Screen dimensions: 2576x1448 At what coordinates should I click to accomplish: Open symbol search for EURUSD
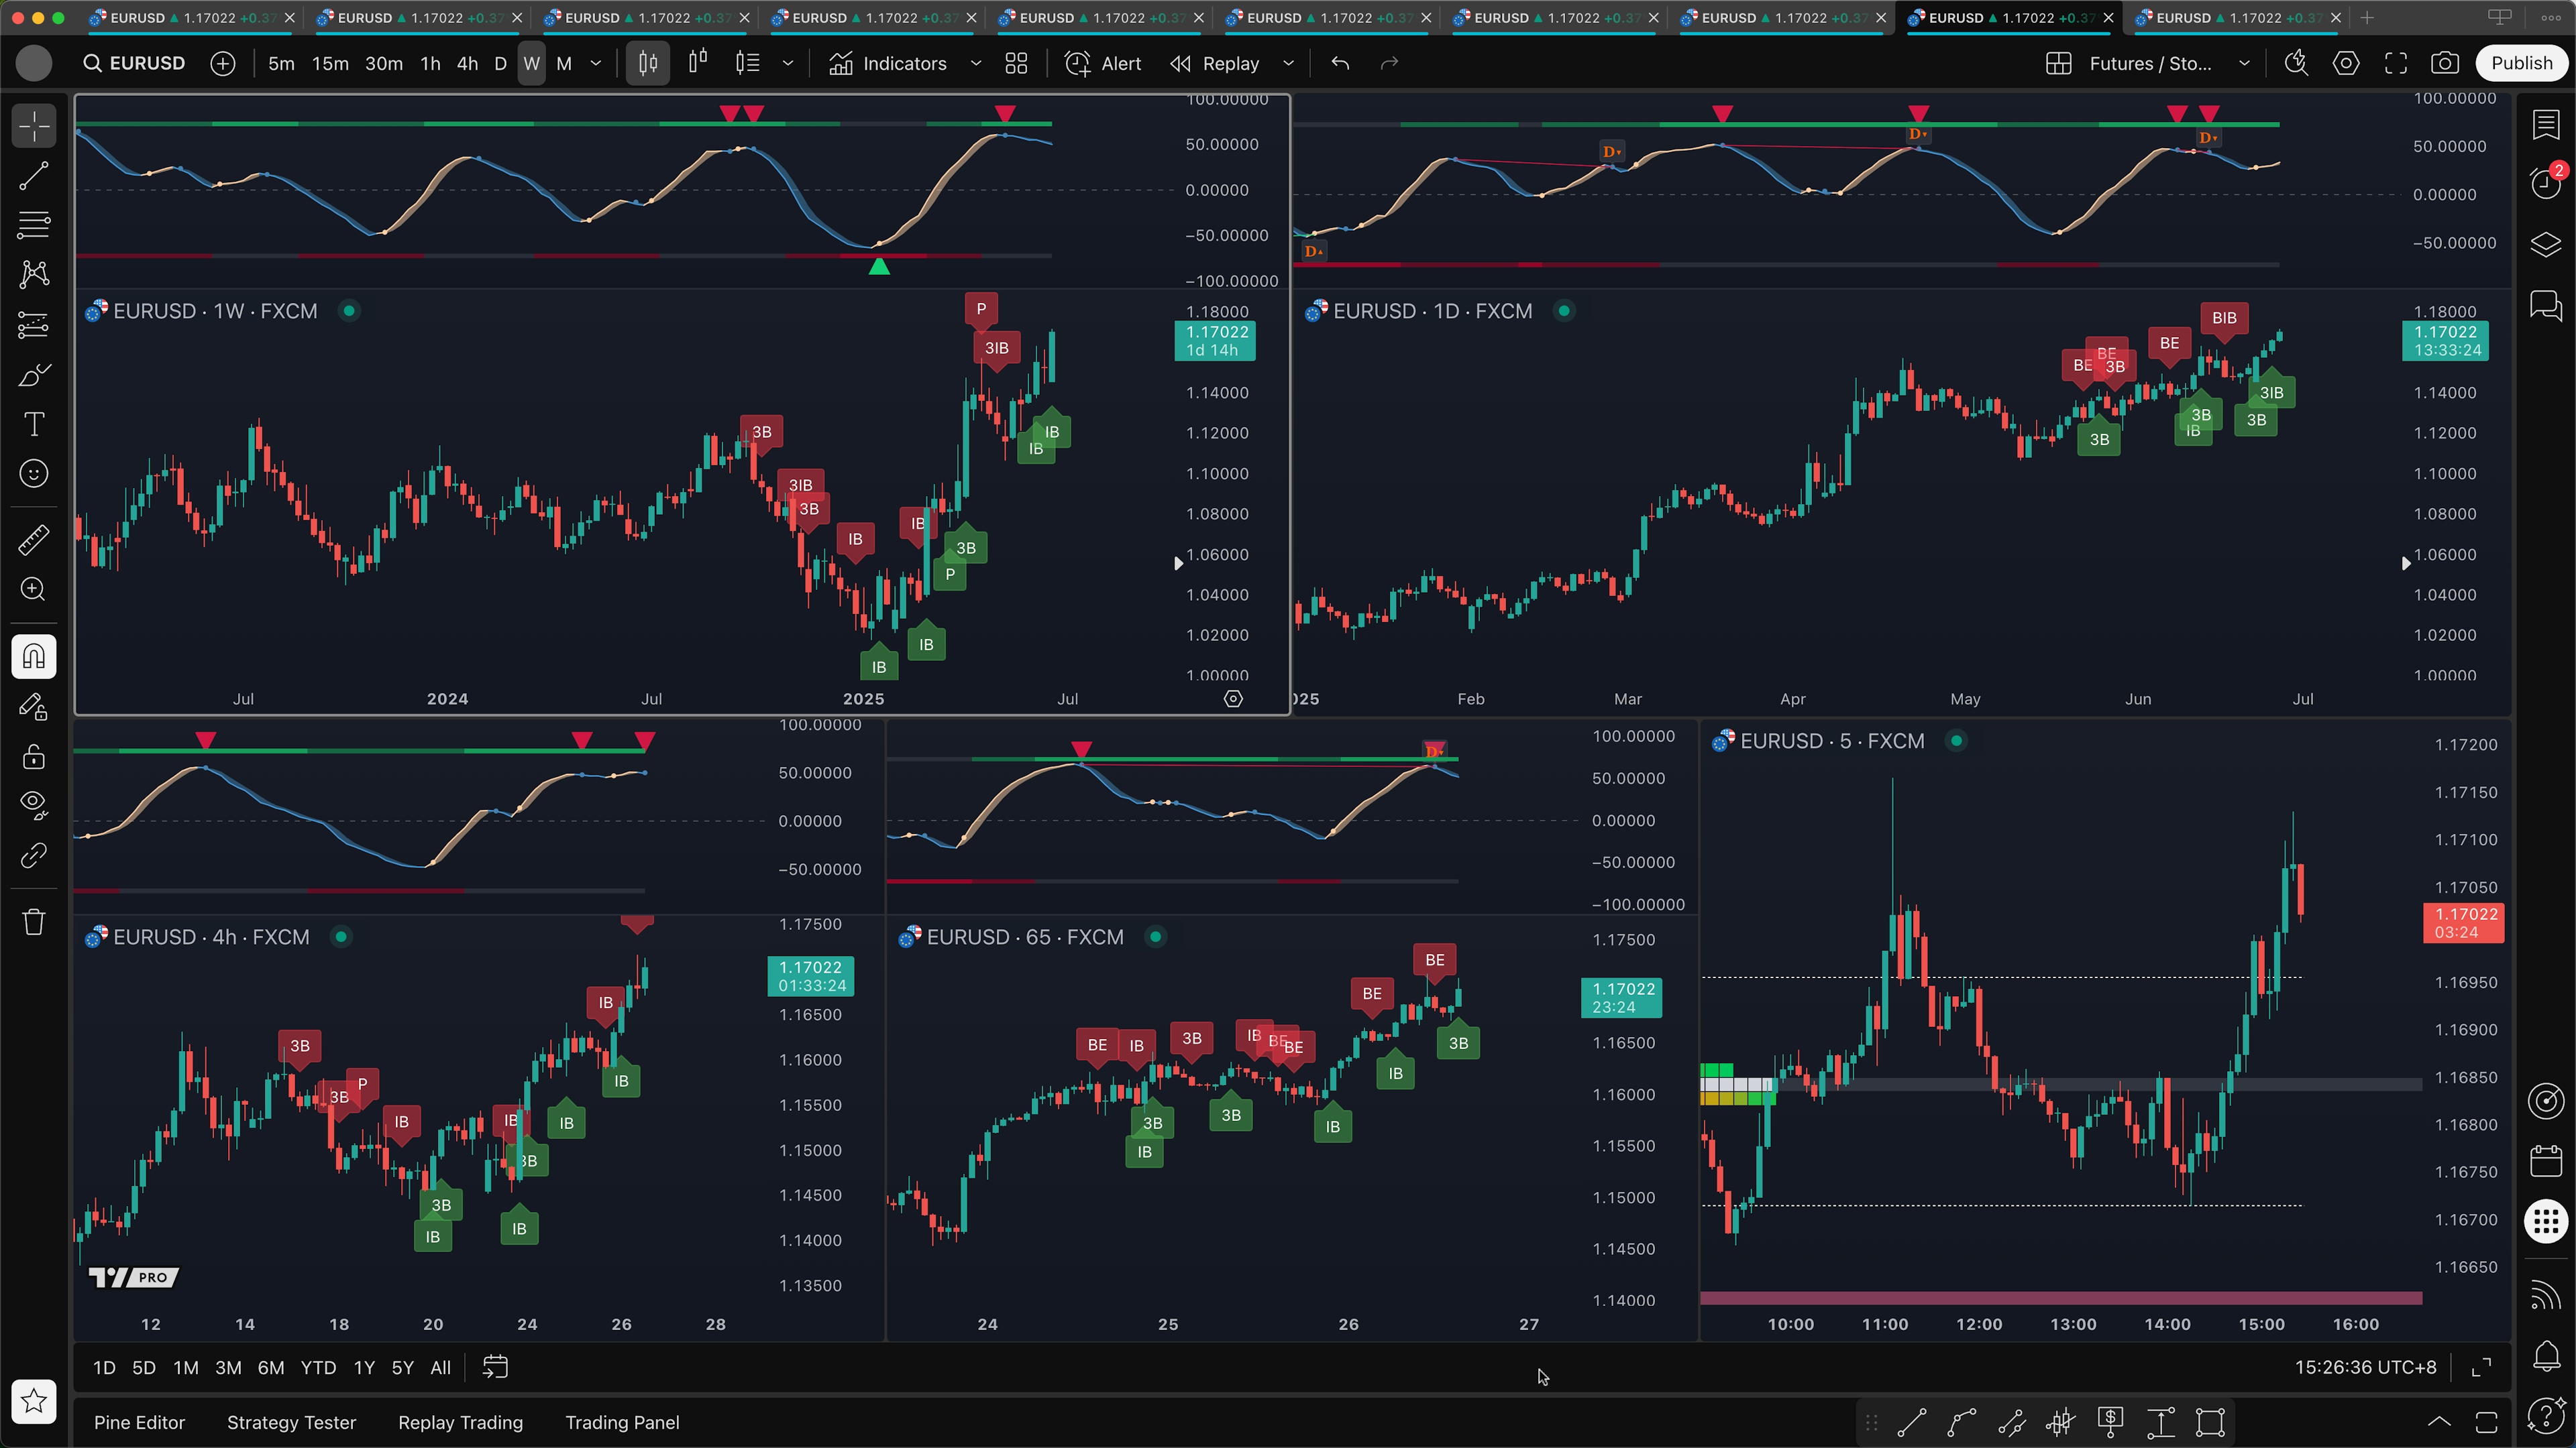(136, 63)
